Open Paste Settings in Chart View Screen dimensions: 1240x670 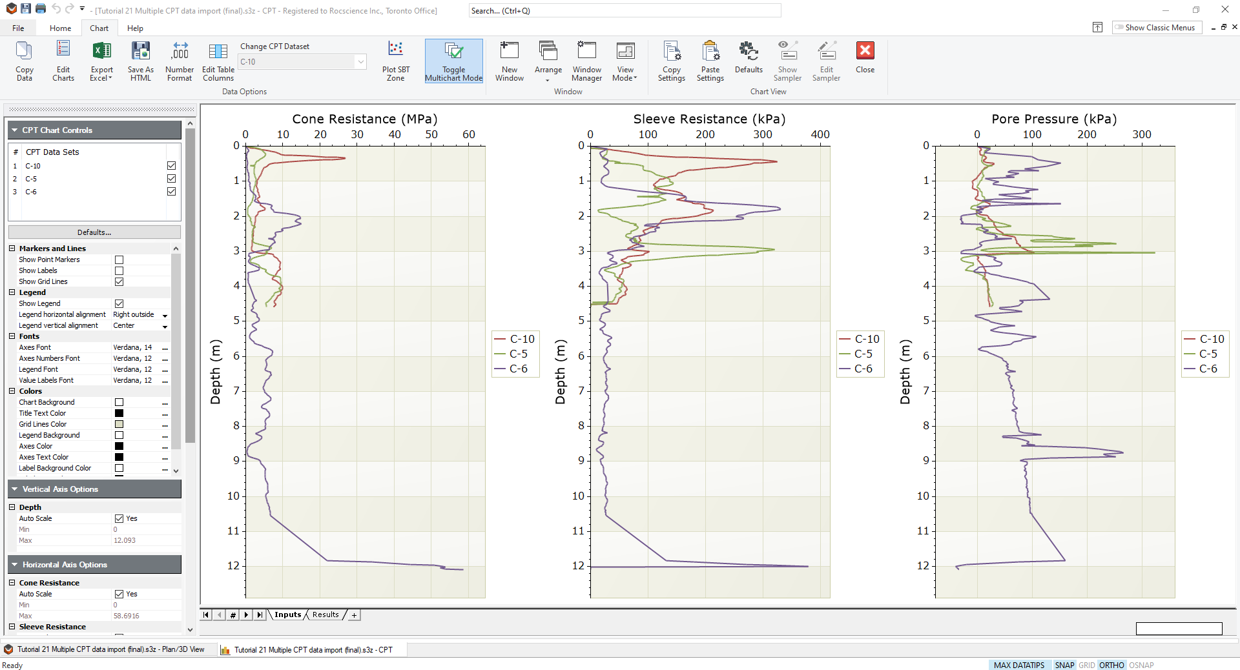pyautogui.click(x=710, y=61)
